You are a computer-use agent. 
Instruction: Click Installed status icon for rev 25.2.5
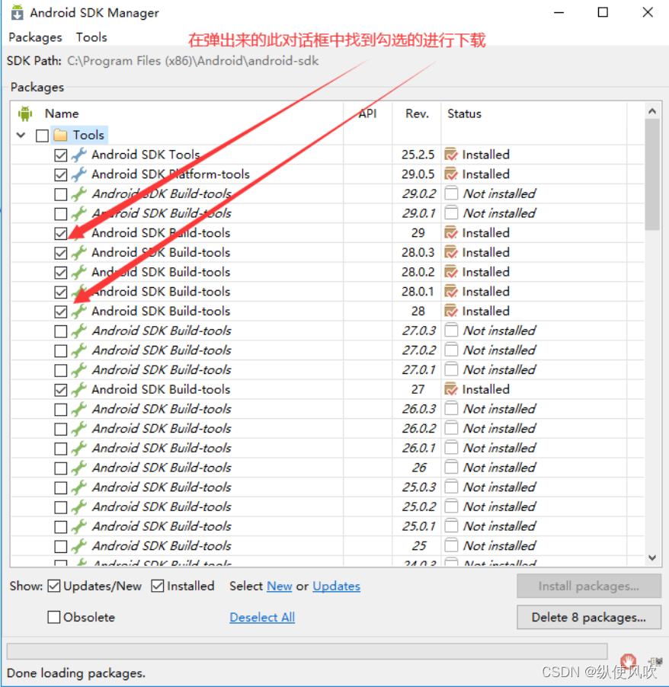tap(451, 154)
